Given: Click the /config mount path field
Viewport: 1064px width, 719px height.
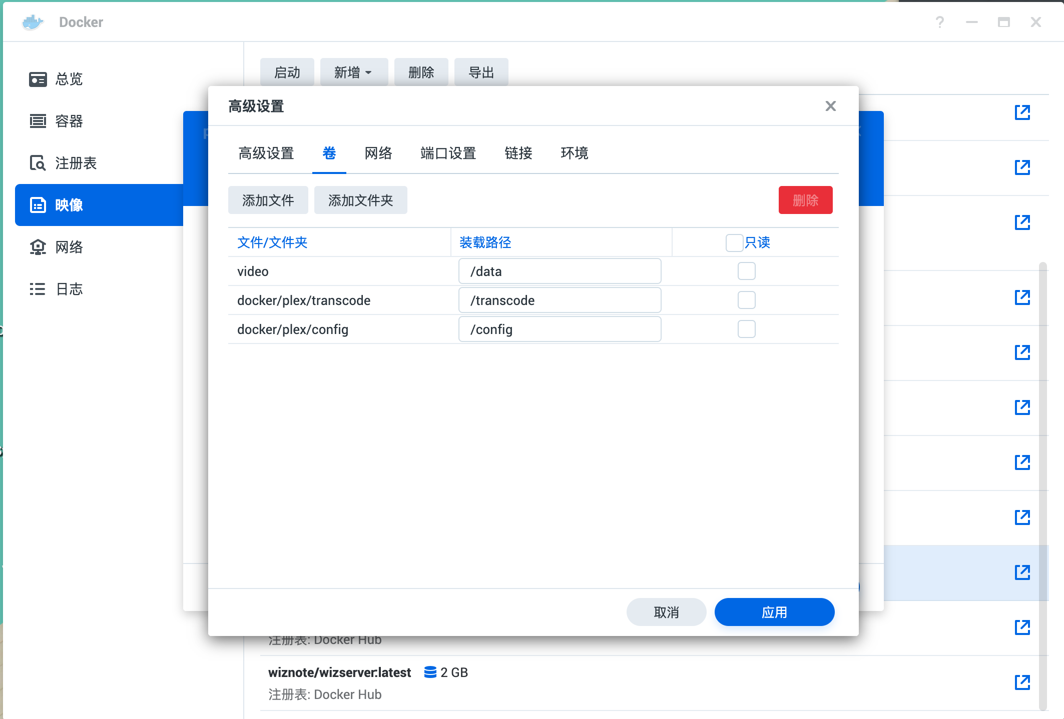Looking at the screenshot, I should (560, 329).
